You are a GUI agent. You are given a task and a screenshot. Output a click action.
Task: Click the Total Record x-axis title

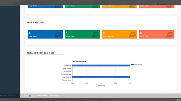click(x=101, y=85)
